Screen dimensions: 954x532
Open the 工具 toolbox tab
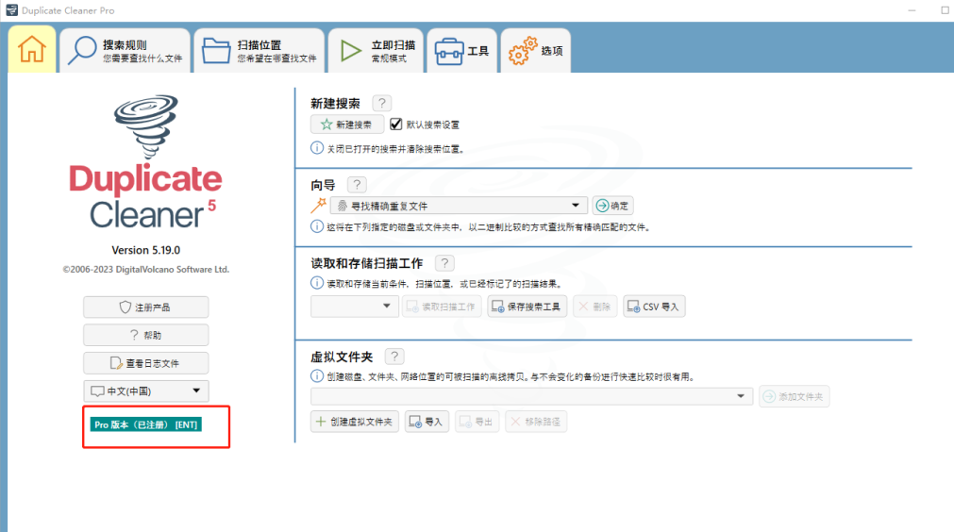(462, 50)
